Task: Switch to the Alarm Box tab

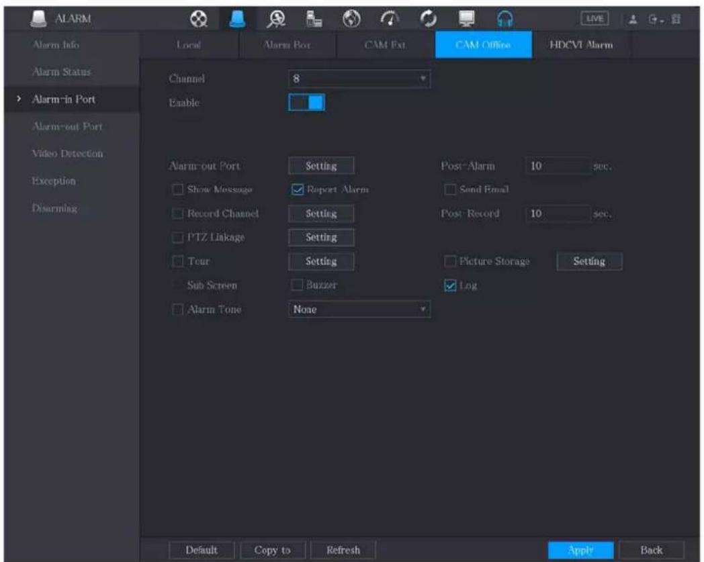Action: point(288,45)
